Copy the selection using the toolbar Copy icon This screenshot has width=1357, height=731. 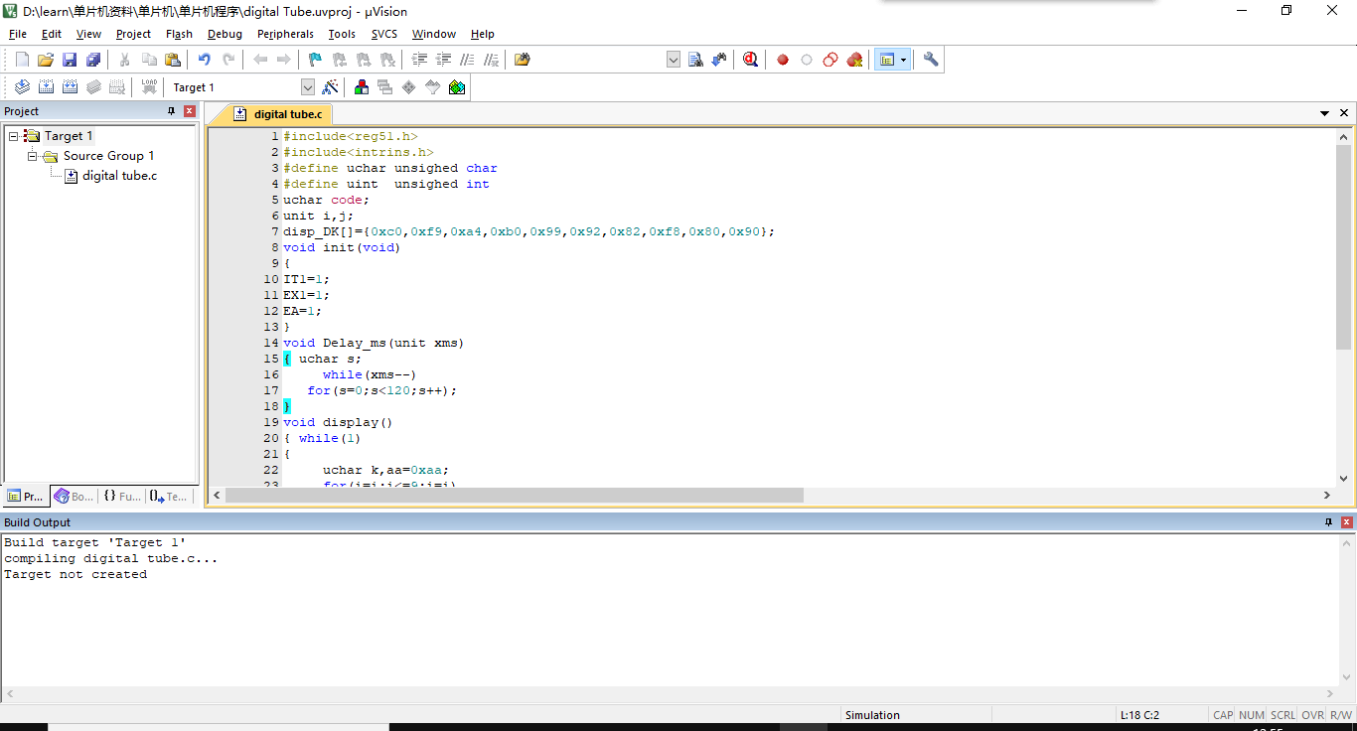[149, 60]
